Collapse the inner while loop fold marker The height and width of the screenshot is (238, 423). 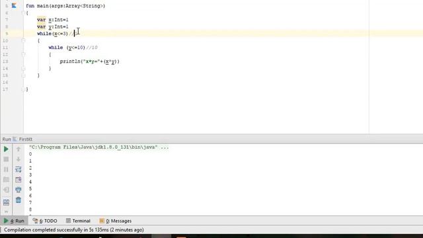coord(23,54)
